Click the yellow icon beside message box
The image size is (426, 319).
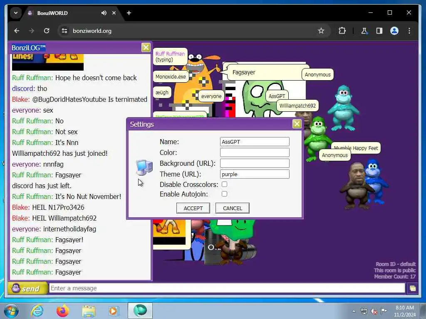tap(412, 288)
